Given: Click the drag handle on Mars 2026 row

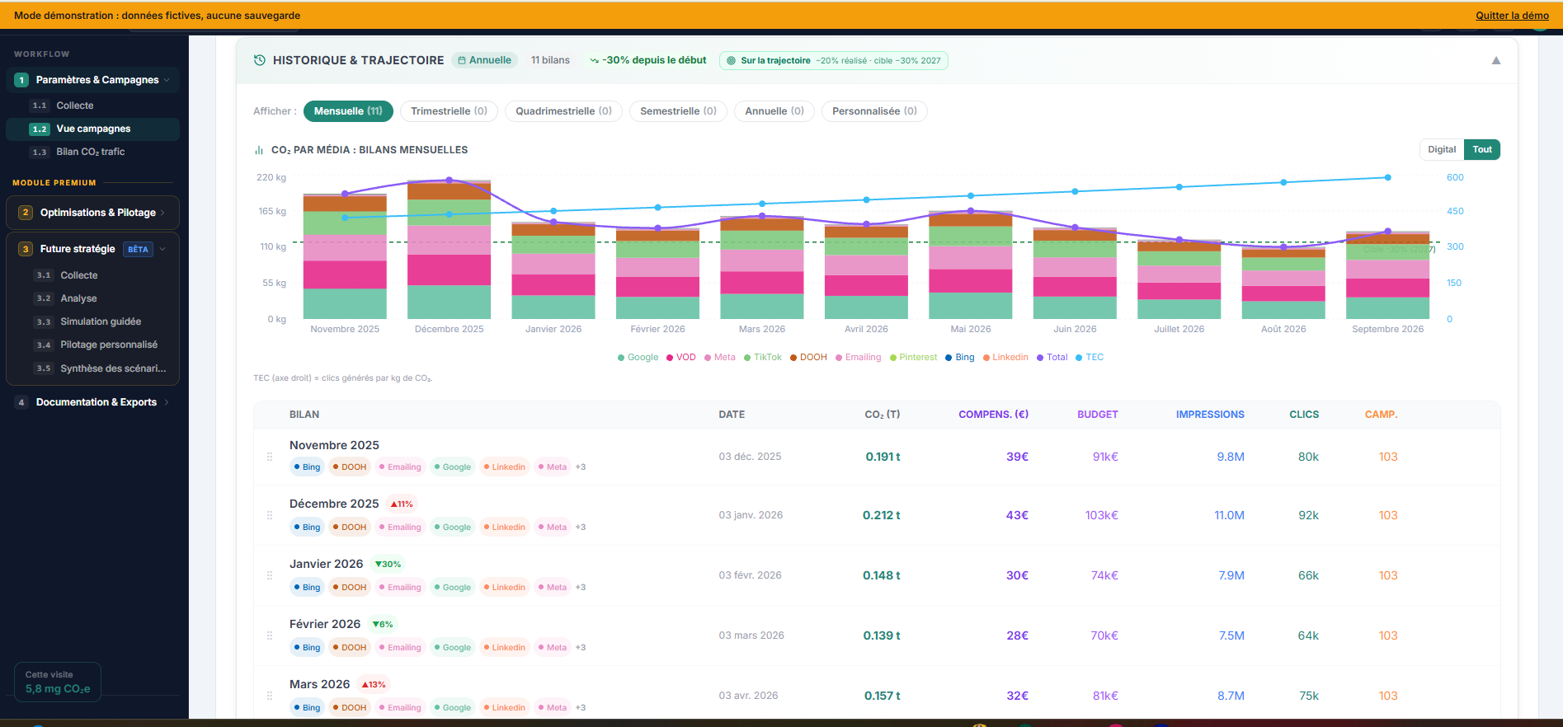Looking at the screenshot, I should 270,696.
